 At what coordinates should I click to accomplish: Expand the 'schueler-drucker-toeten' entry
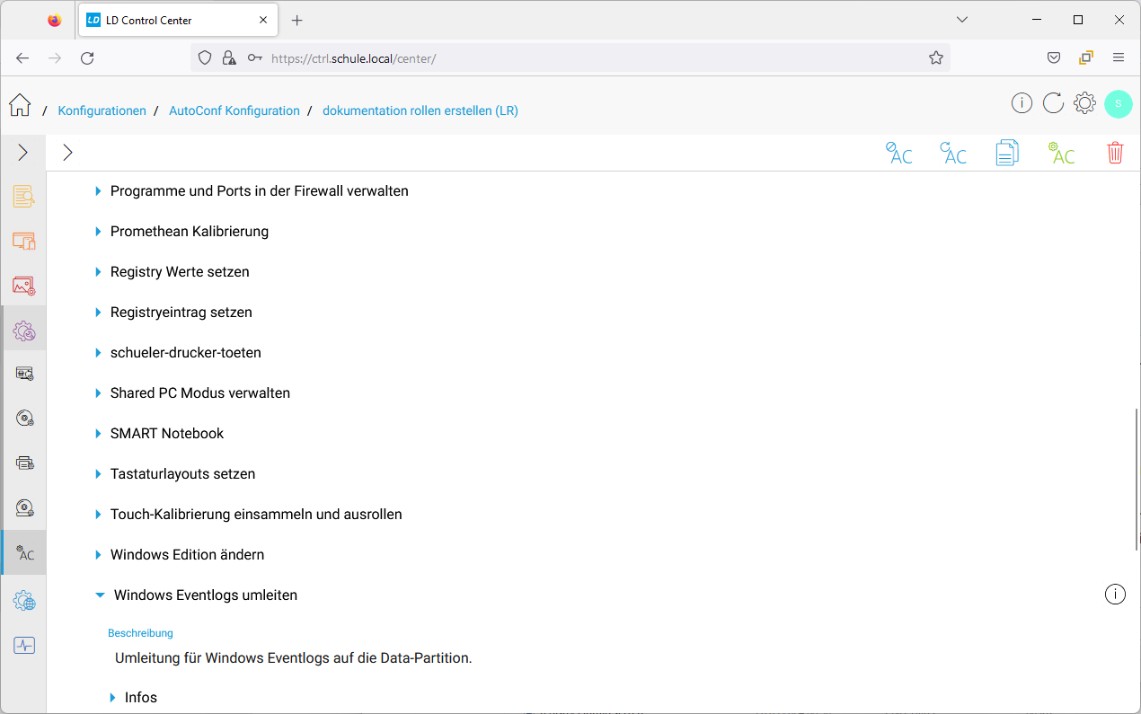tap(98, 352)
